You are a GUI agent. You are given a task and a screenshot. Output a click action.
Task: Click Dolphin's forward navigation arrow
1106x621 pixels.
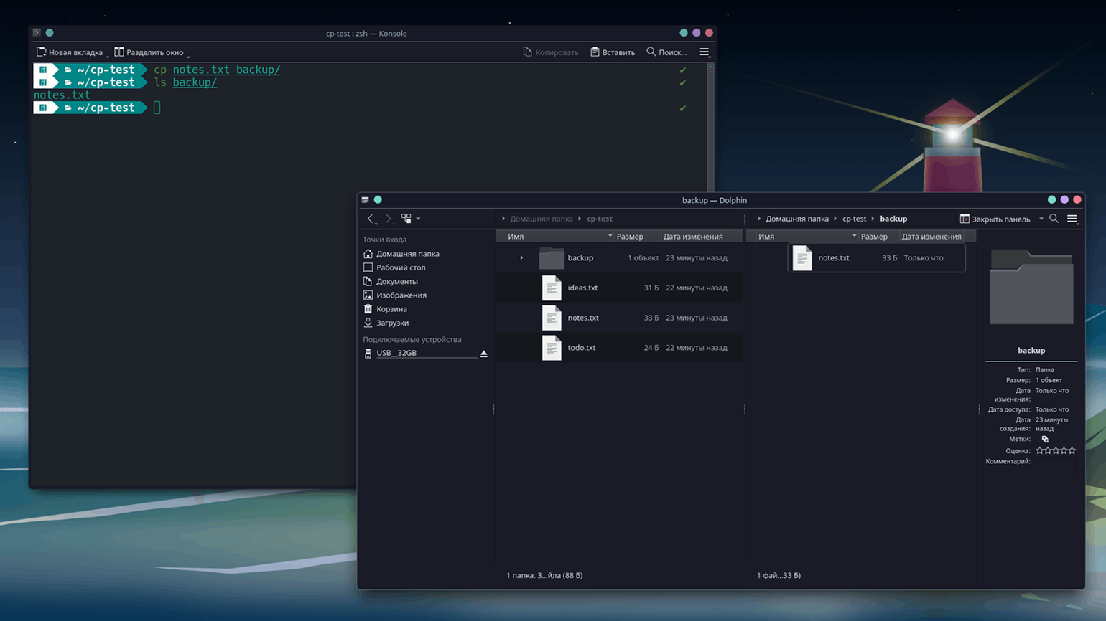point(388,219)
